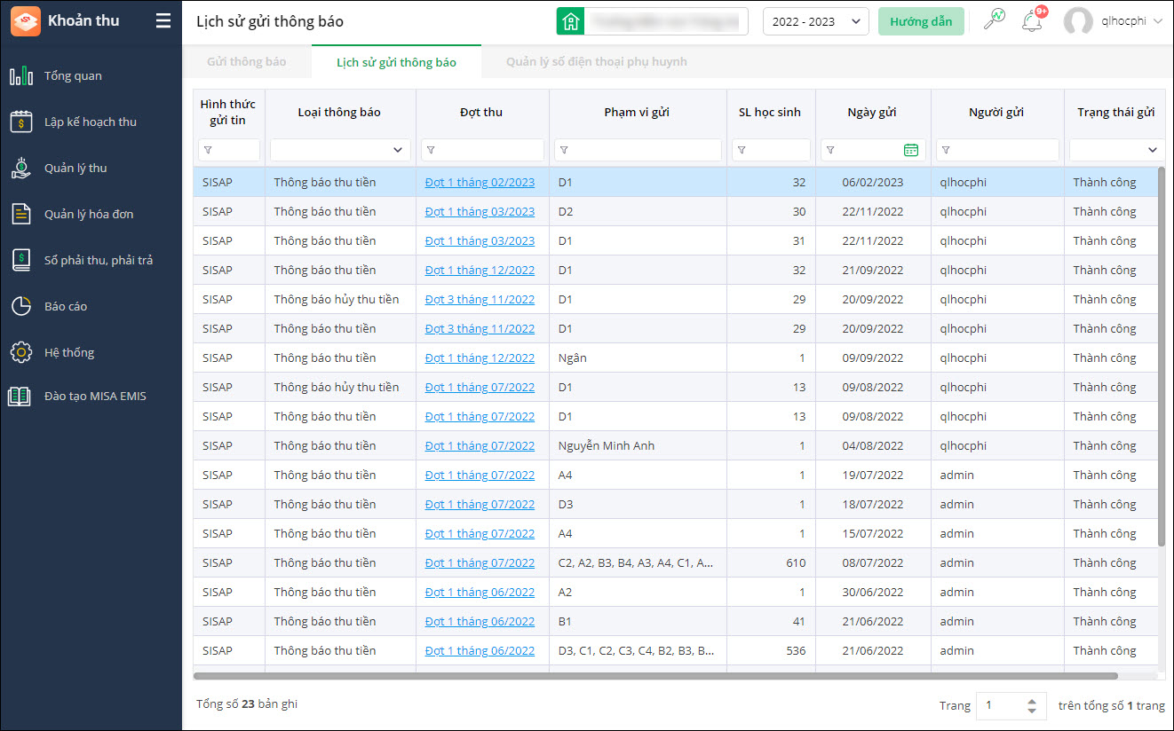Screen dimensions: 1174x731
Task: Open the calendar picker in Ngày gửi filter
Action: (910, 150)
